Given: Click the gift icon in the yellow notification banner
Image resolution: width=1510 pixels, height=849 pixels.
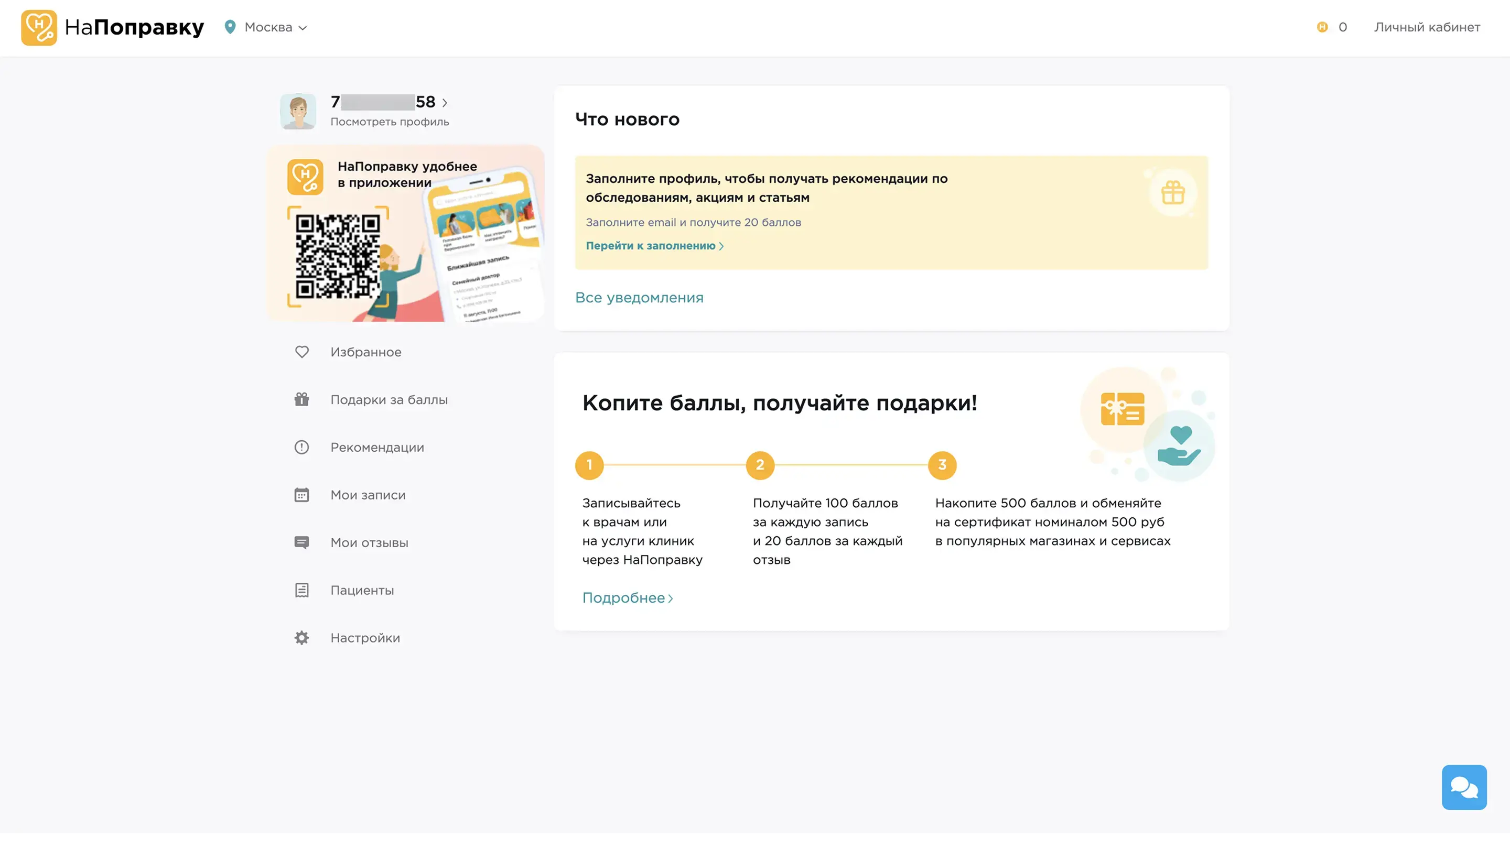Looking at the screenshot, I should coord(1172,193).
